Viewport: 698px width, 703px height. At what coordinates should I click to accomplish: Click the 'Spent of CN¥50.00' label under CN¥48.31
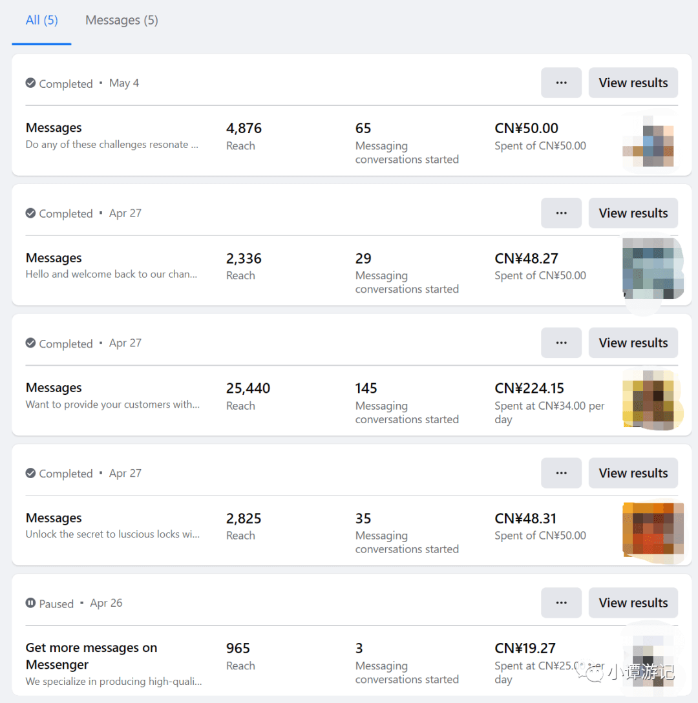[x=540, y=535]
